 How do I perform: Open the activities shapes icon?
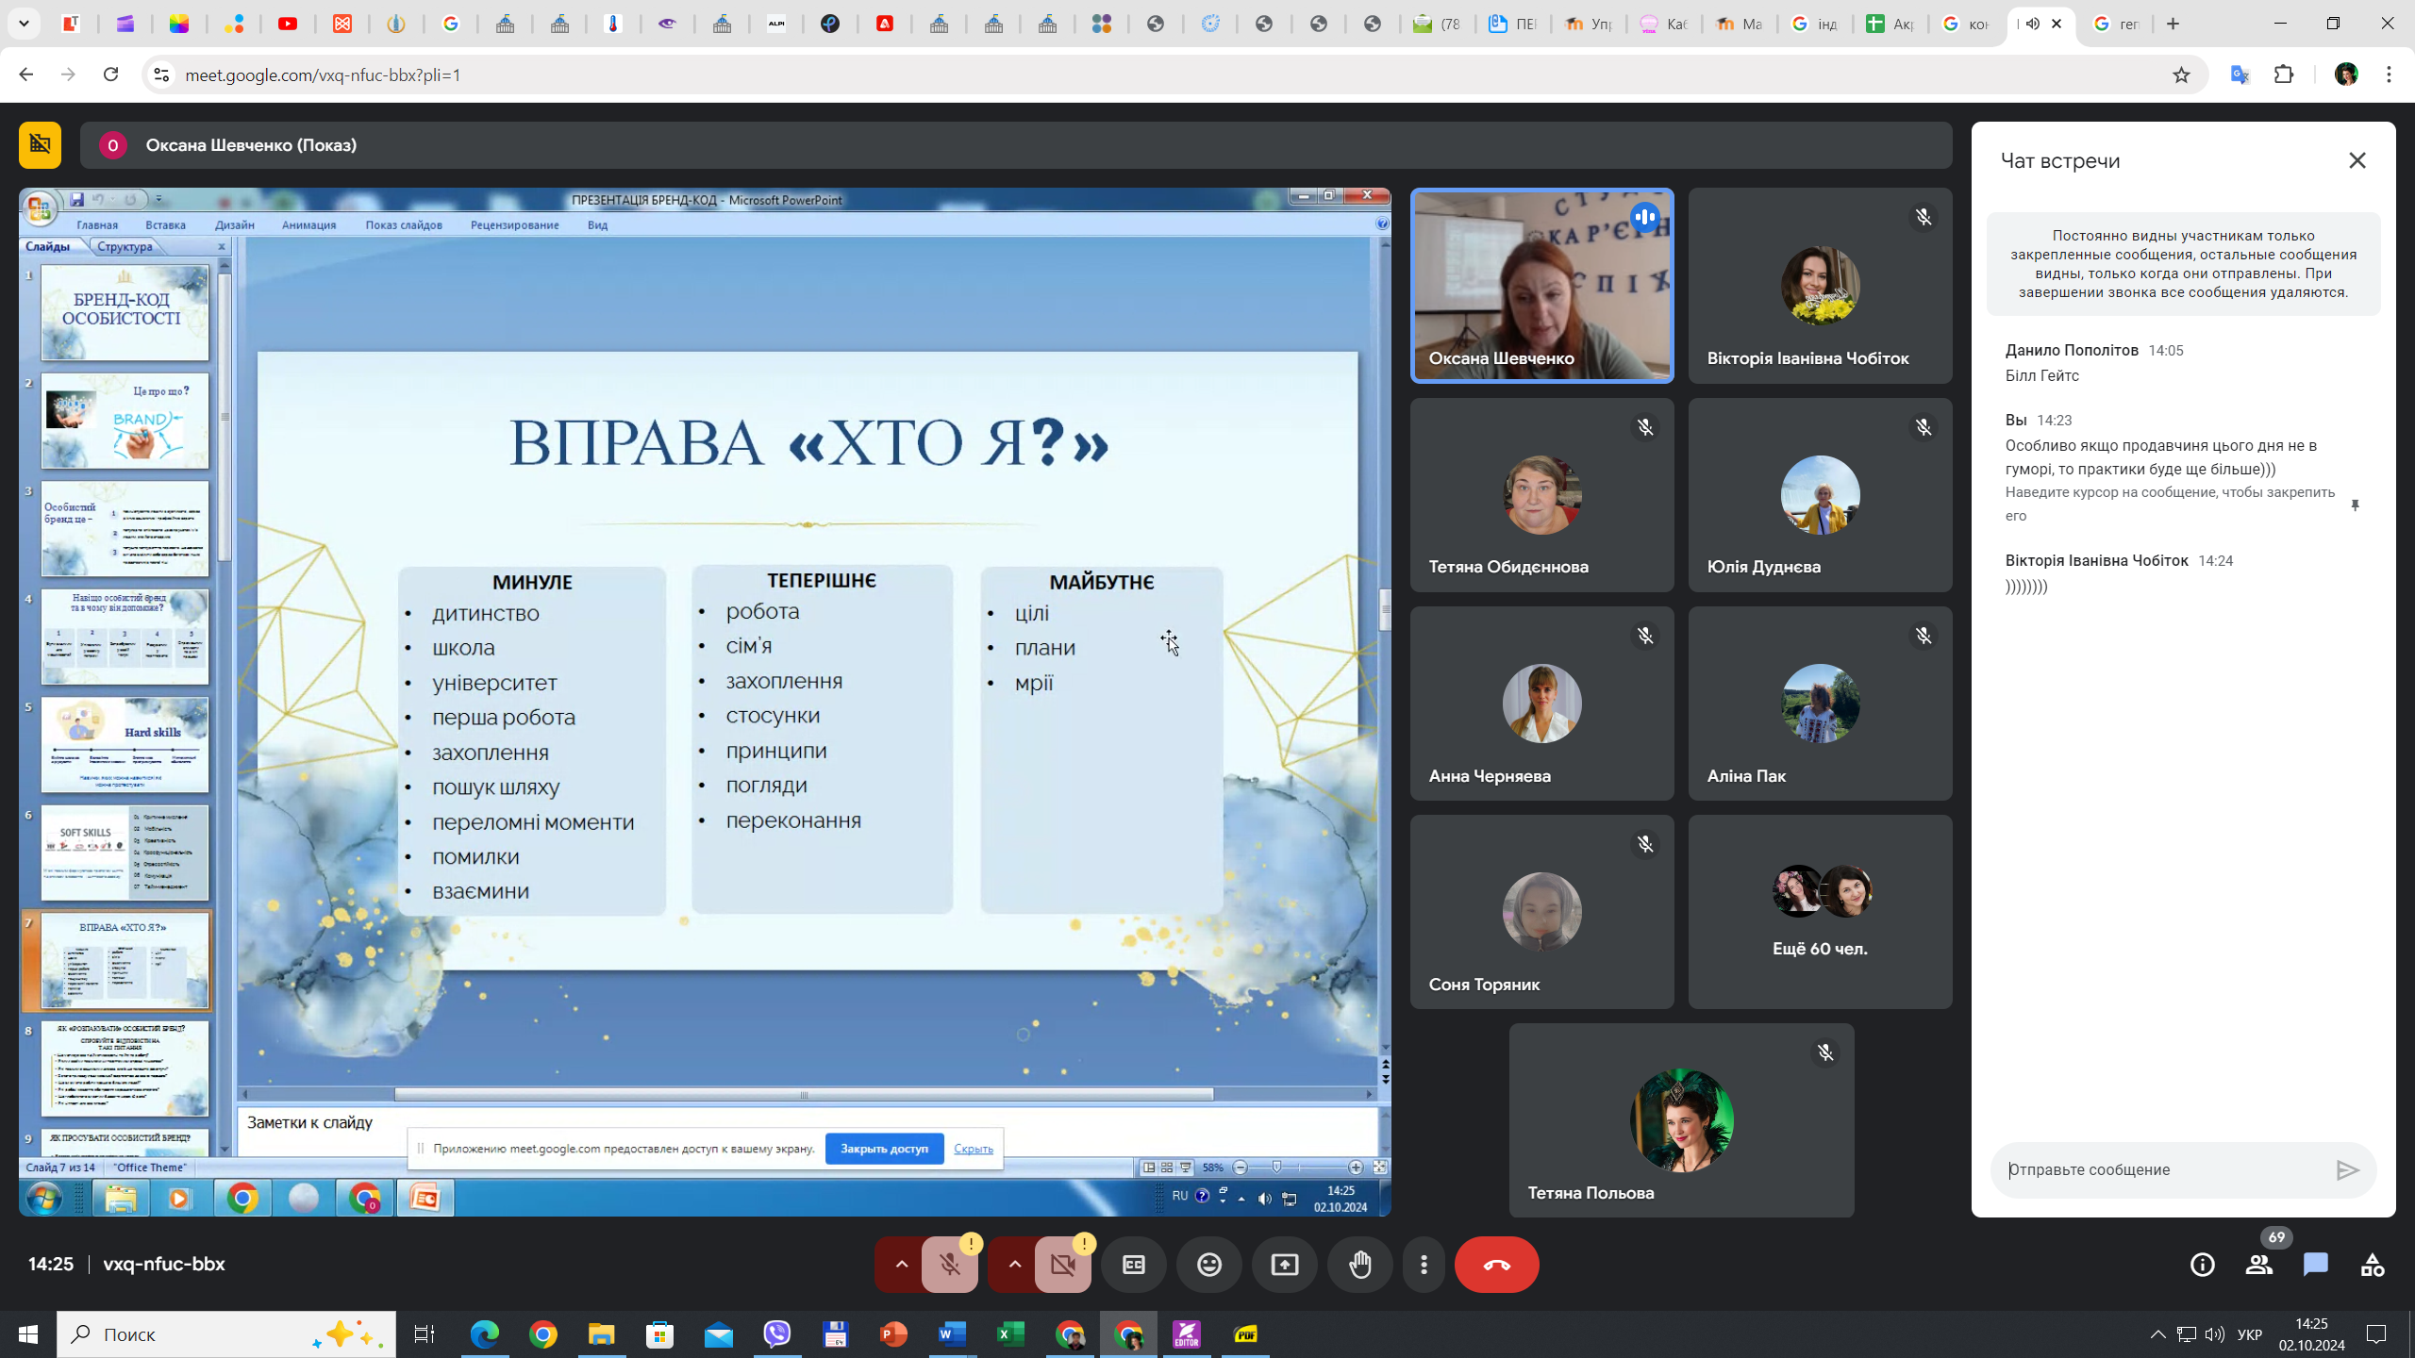point(2372,1265)
